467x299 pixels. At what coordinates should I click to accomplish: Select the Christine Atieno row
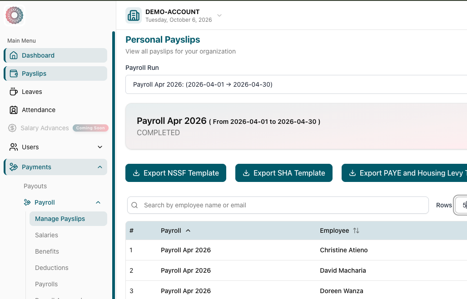(296, 250)
